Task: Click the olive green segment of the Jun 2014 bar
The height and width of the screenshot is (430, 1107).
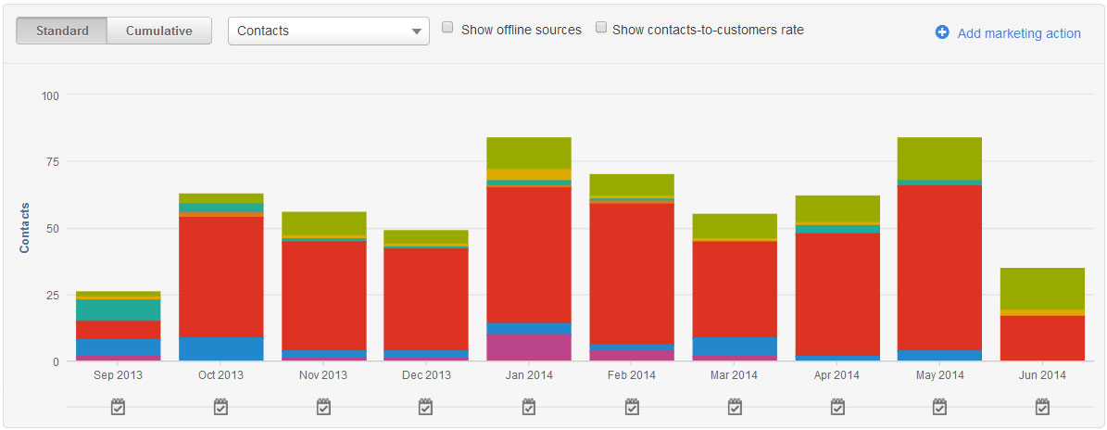Action: [x=1042, y=289]
